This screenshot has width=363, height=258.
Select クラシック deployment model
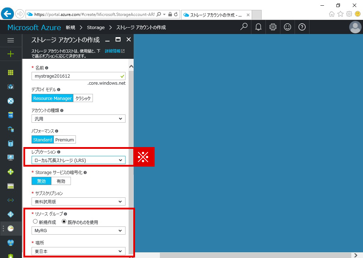pyautogui.click(x=83, y=98)
